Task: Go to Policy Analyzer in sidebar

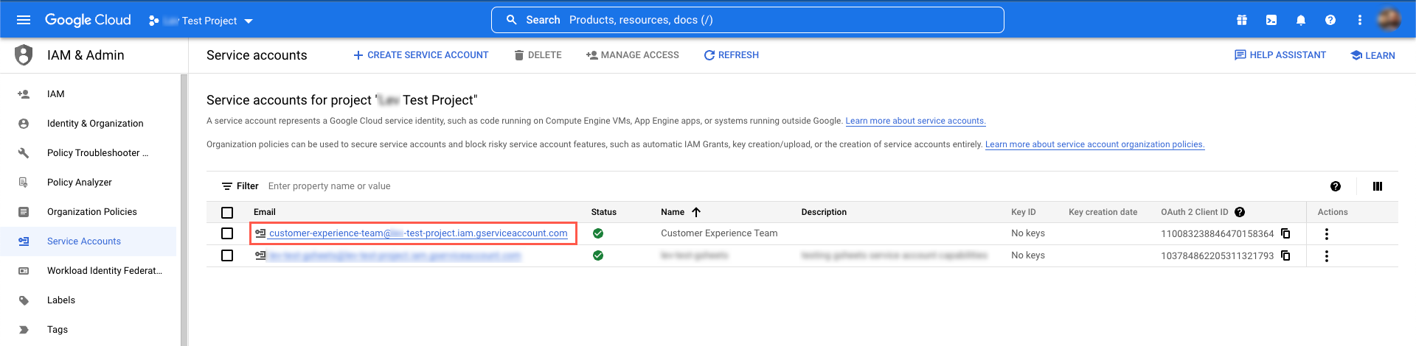Action: [x=80, y=183]
